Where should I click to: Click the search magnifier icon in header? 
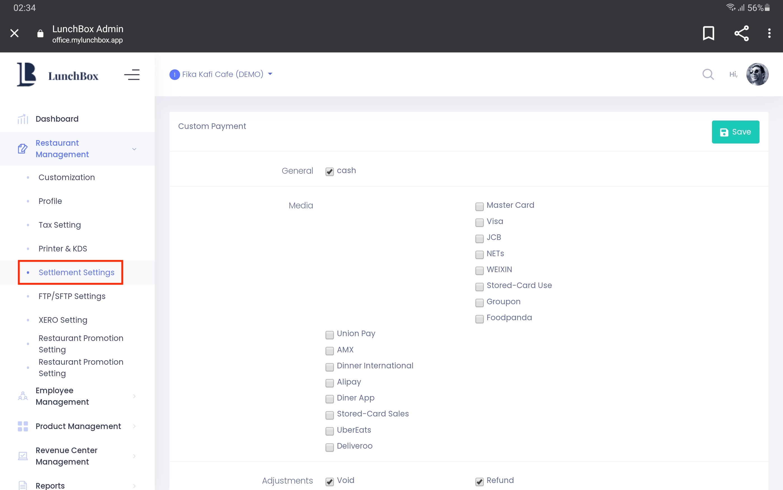coord(708,74)
